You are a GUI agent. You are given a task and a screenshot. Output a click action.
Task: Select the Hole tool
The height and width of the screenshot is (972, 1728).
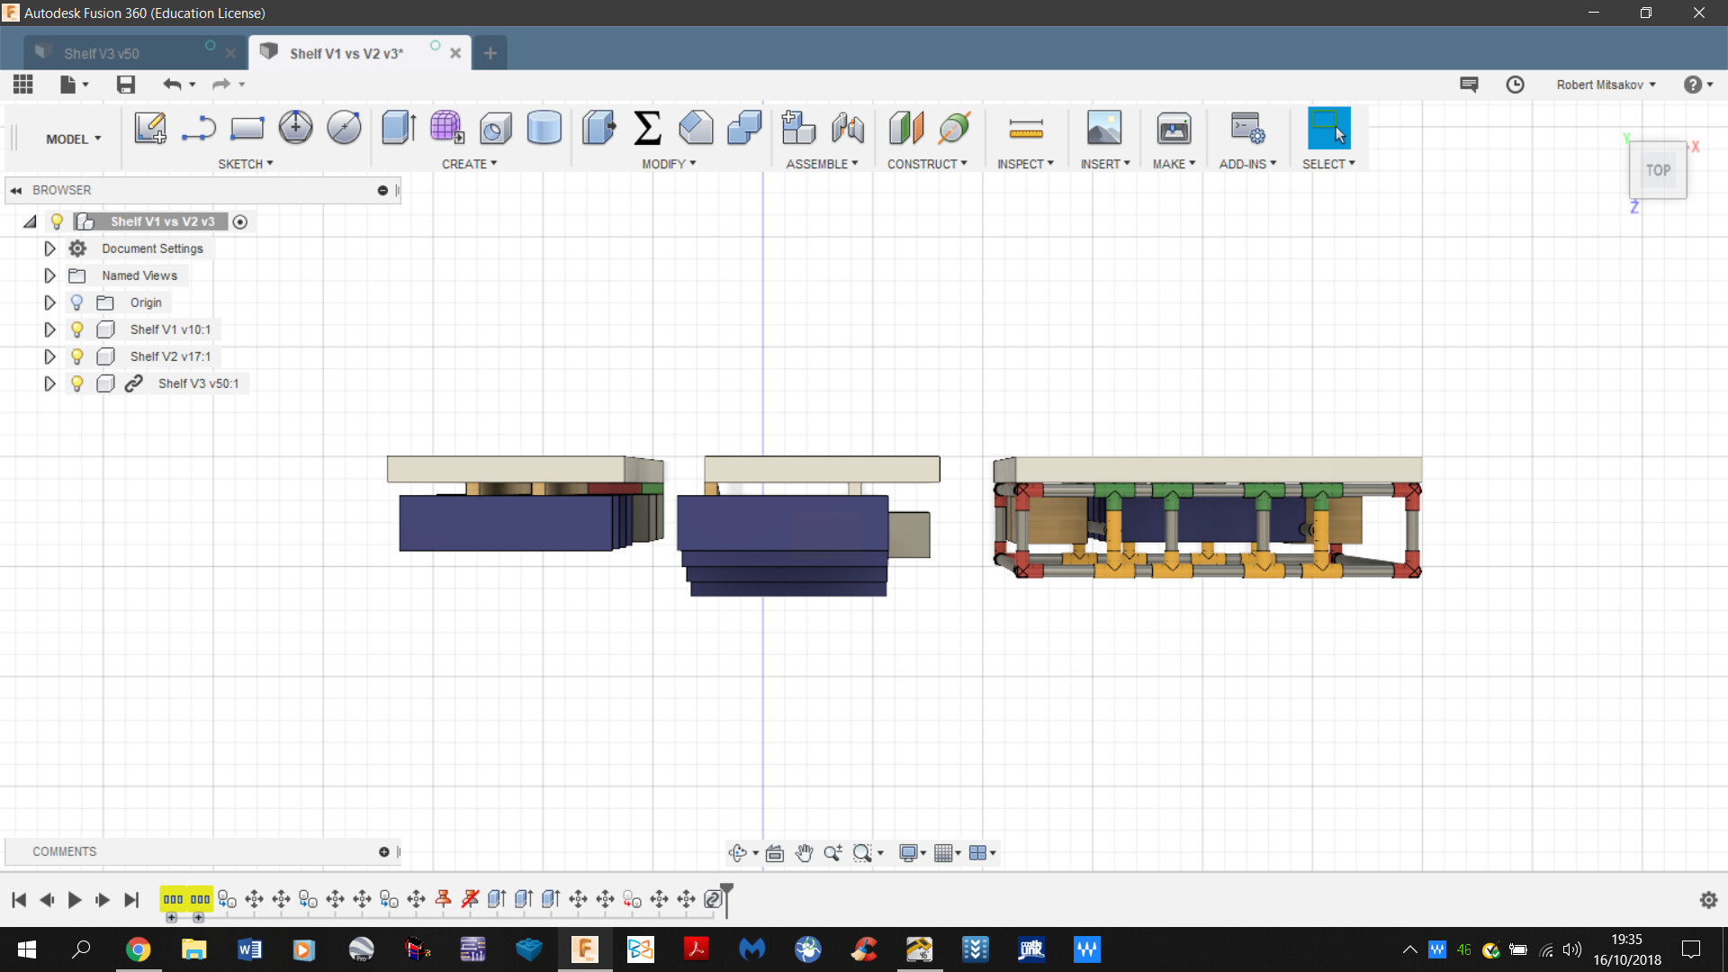pyautogui.click(x=495, y=128)
